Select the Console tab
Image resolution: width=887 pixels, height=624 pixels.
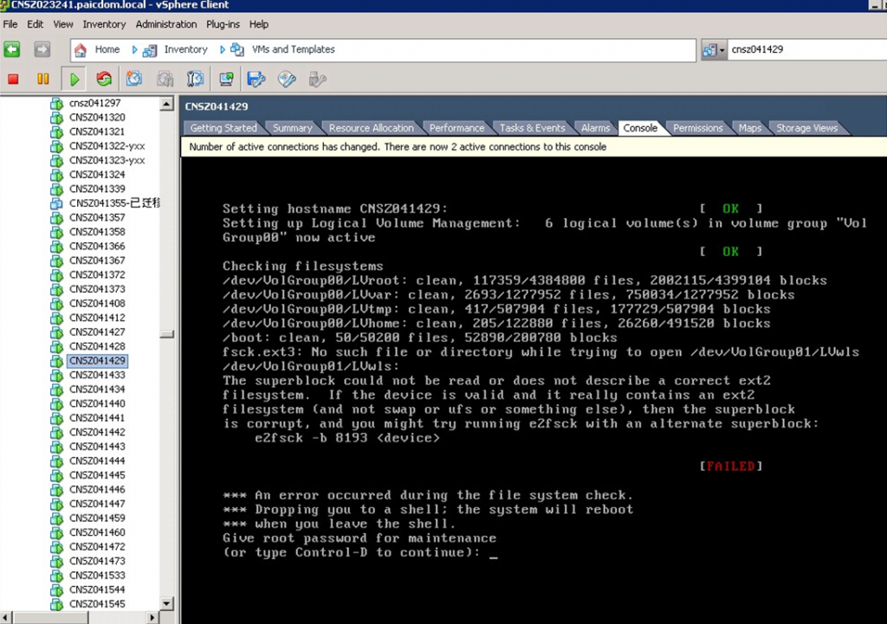tap(640, 128)
